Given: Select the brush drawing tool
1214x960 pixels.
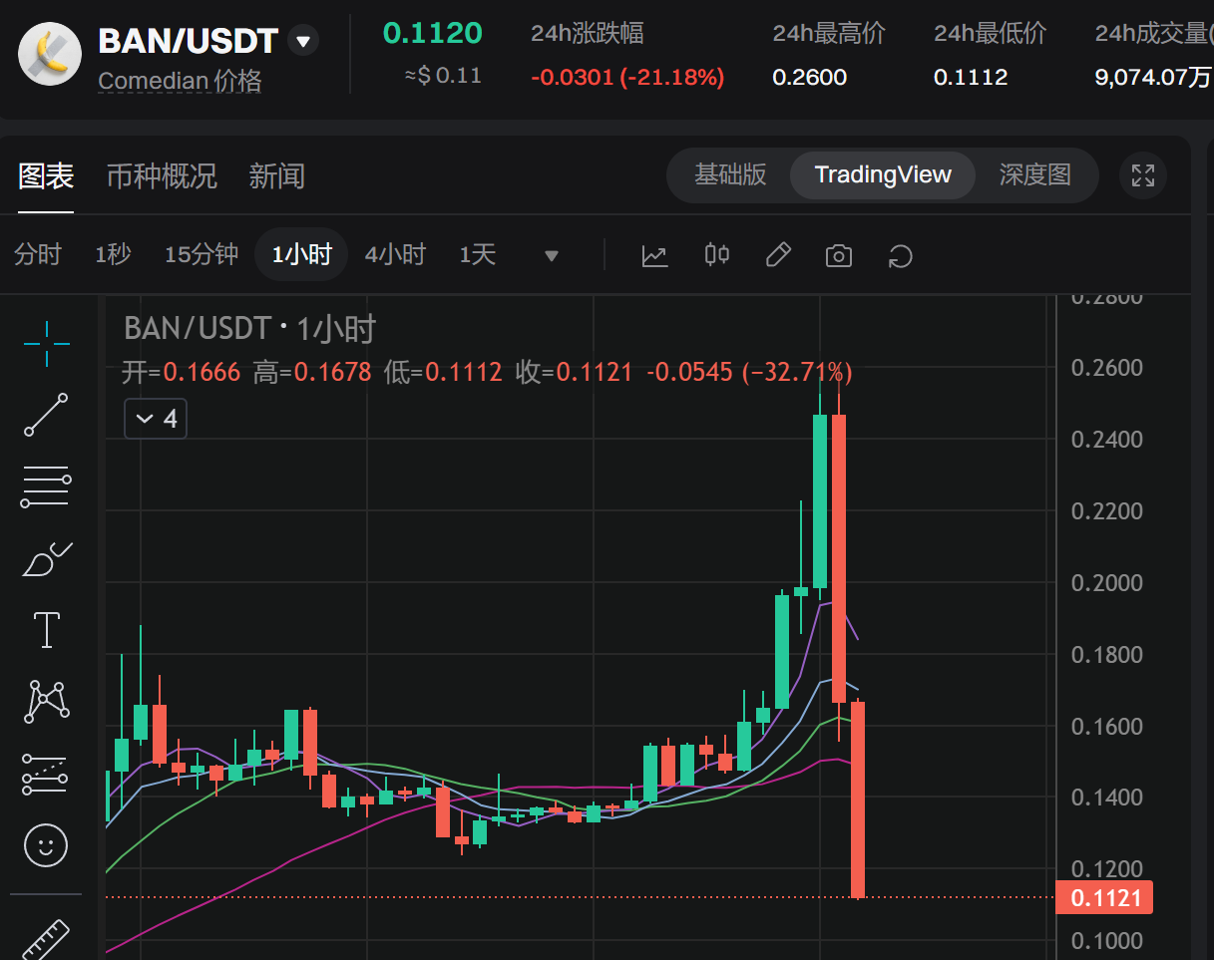Looking at the screenshot, I should 45,558.
